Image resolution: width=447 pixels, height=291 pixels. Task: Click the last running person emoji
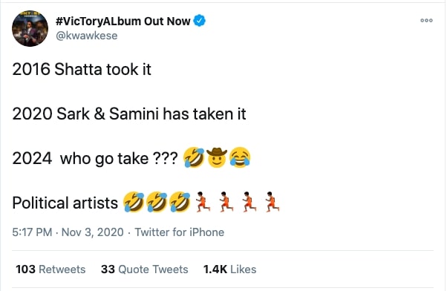point(272,202)
